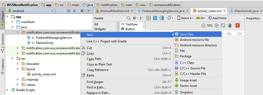
Task: Click the collapse all icon in project panel
Action: 74,11
